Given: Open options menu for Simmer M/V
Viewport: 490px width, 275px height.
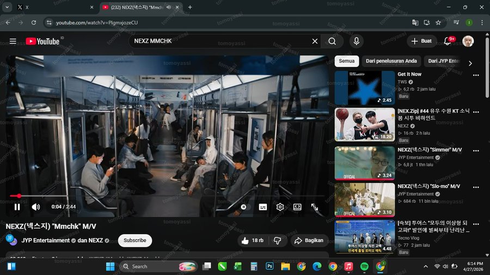Looking at the screenshot, I should (476, 151).
